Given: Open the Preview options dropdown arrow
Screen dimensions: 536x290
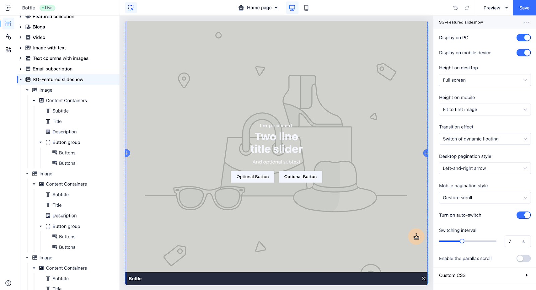Looking at the screenshot, I should (506, 8).
